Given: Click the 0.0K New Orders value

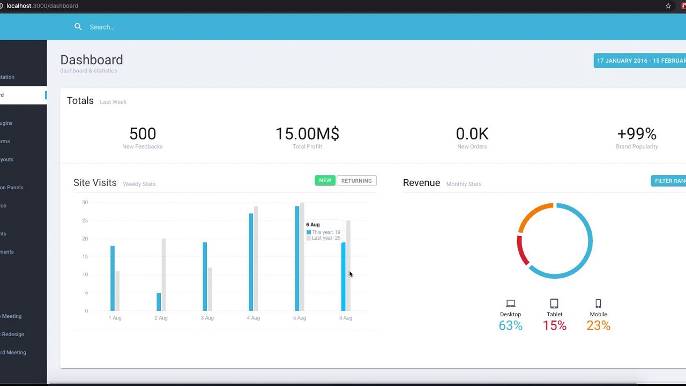Looking at the screenshot, I should 472,133.
